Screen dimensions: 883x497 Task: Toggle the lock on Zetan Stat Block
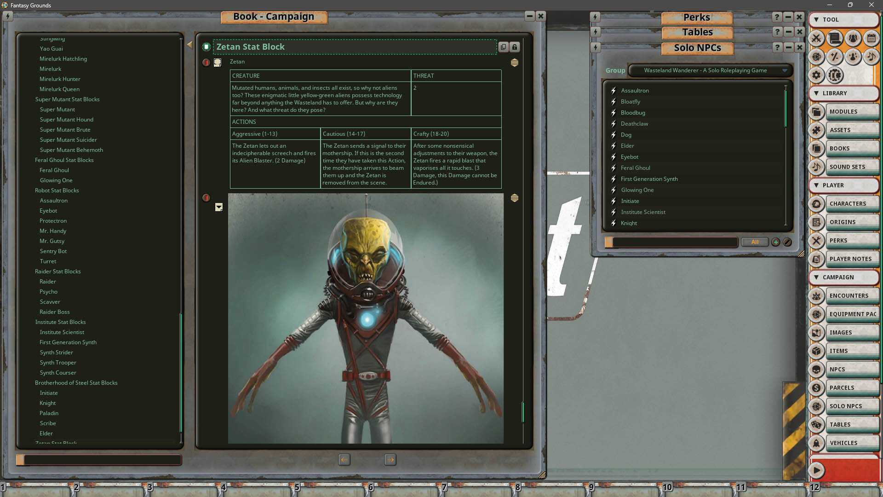(x=515, y=47)
